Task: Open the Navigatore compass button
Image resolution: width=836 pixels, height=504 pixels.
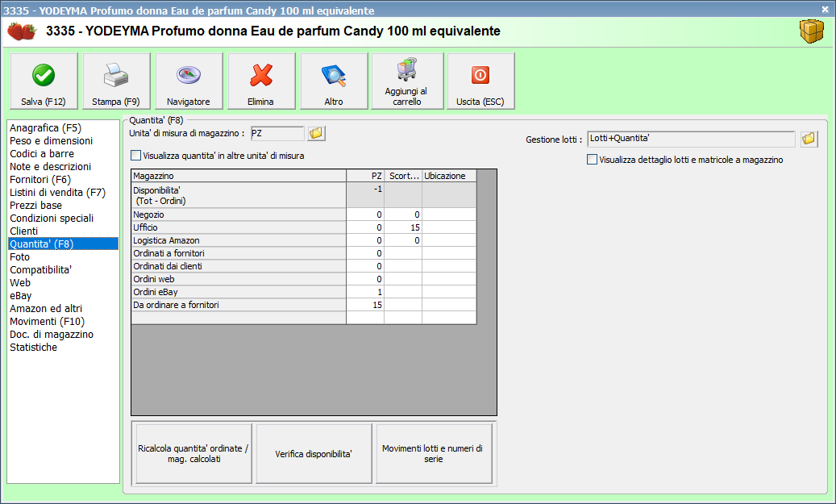Action: click(x=189, y=81)
